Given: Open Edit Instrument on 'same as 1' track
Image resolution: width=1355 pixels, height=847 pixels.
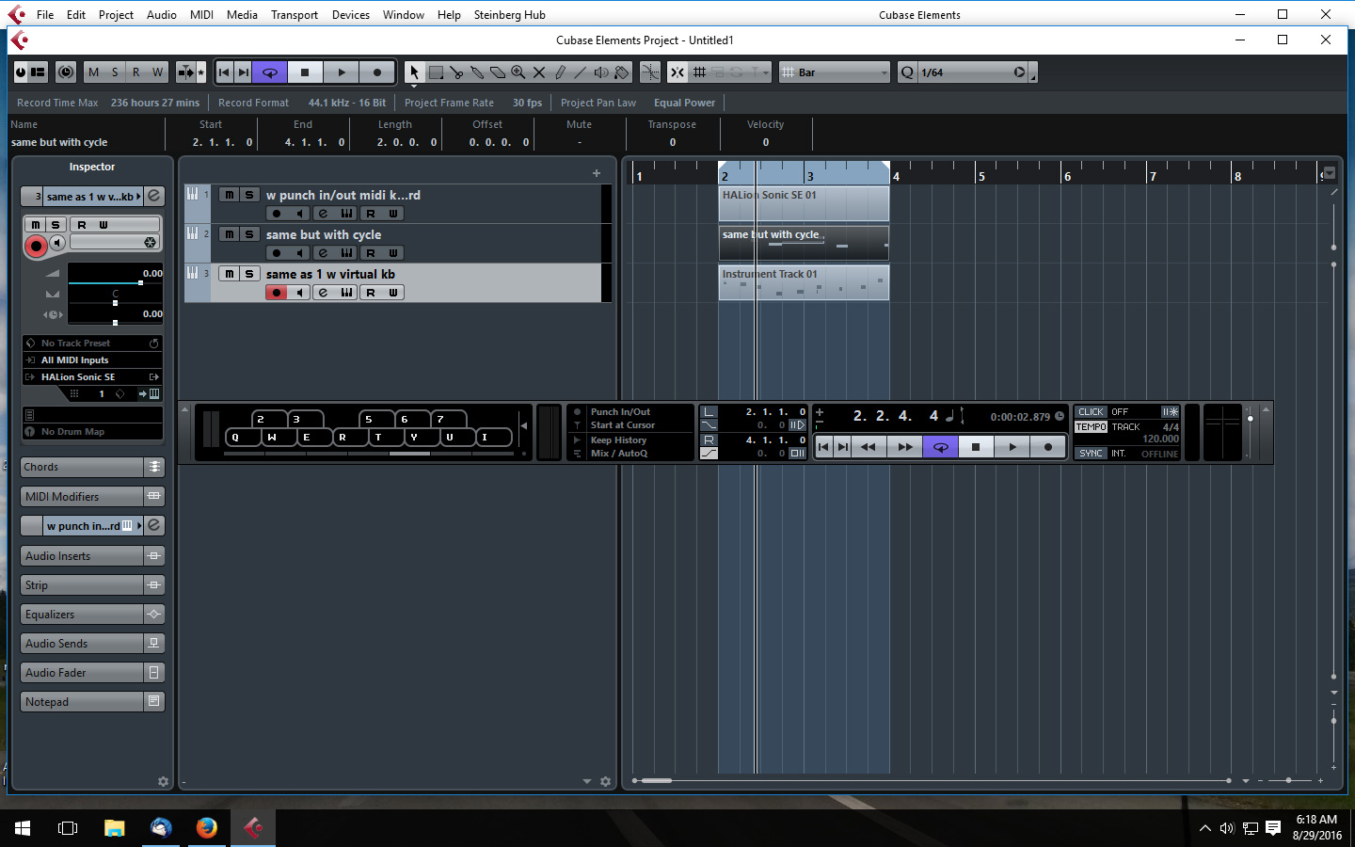Looking at the screenshot, I should point(346,293).
